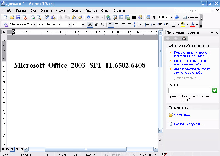Open link Последние сведения об использовании Word
220x156 pixels.
[191, 63]
